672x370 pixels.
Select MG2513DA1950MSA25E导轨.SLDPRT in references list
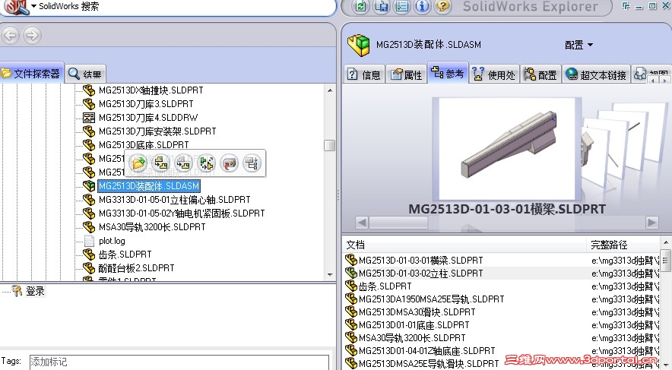431,299
